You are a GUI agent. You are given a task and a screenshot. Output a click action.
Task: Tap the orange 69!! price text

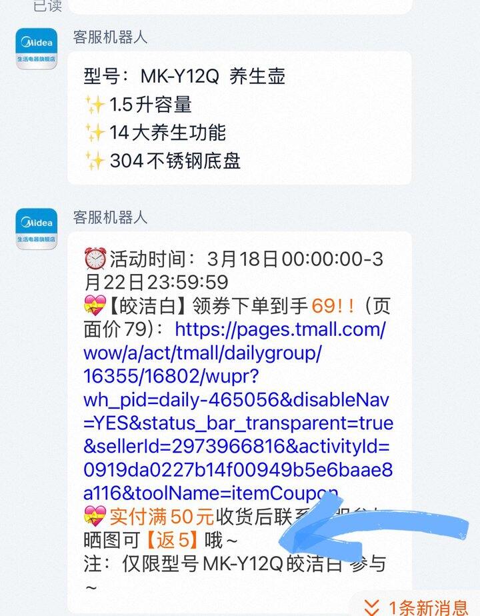(x=333, y=305)
